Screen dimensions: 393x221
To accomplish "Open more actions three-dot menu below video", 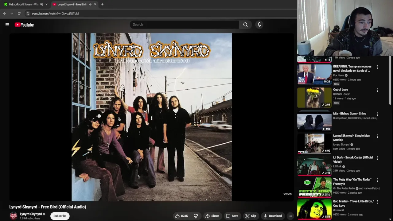I will (x=290, y=216).
